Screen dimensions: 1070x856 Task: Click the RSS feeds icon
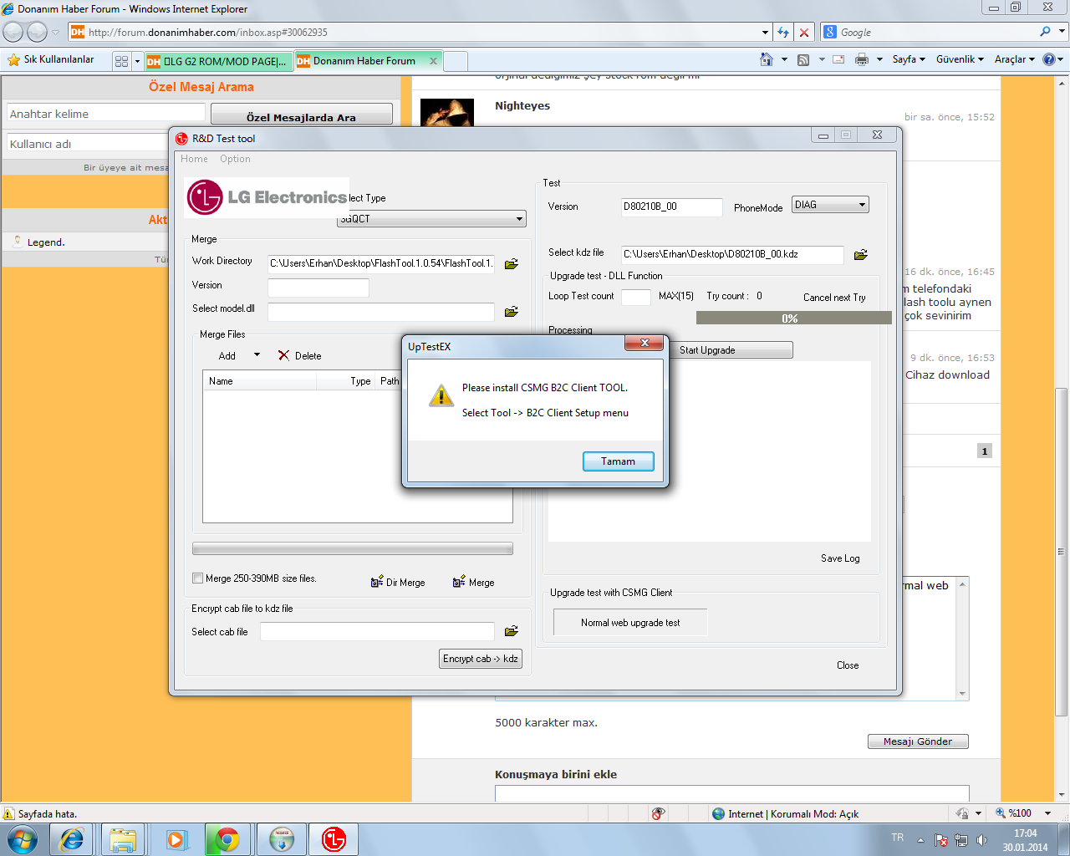803,59
